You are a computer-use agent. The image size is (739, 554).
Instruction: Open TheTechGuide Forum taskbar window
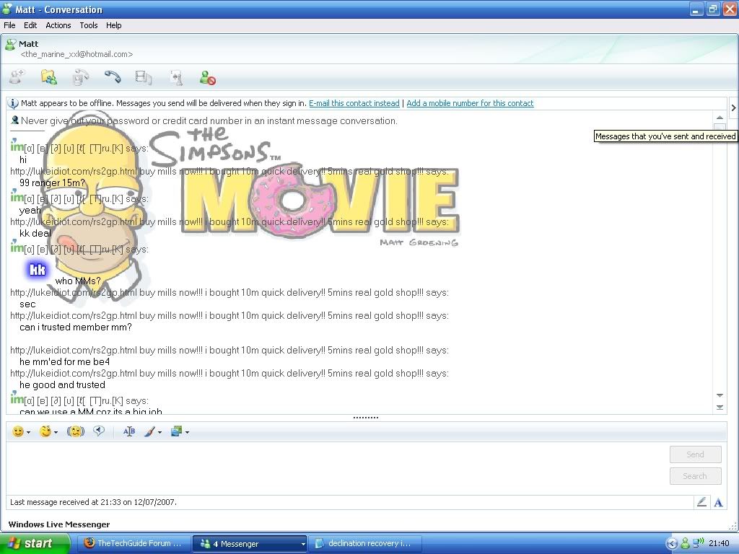click(133, 544)
